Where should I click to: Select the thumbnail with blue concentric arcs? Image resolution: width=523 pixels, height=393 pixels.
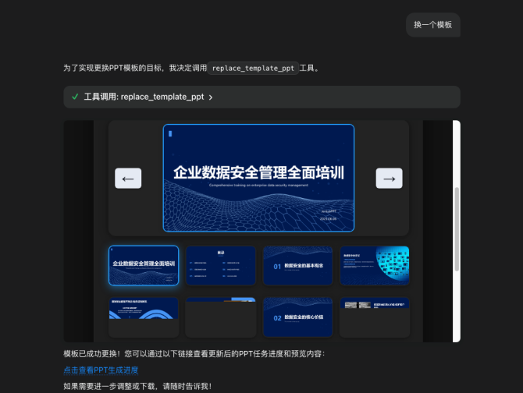pos(144,317)
